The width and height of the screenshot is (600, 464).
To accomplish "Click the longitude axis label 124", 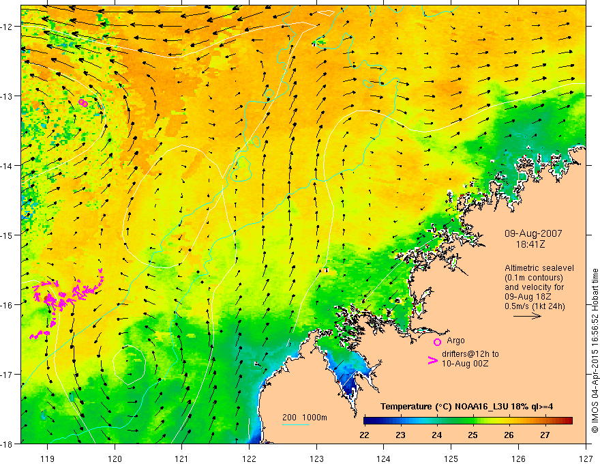I will [x=384, y=459].
